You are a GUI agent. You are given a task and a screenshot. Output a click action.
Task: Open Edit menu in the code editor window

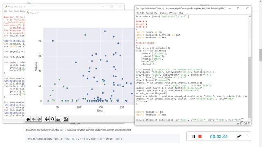[142, 13]
